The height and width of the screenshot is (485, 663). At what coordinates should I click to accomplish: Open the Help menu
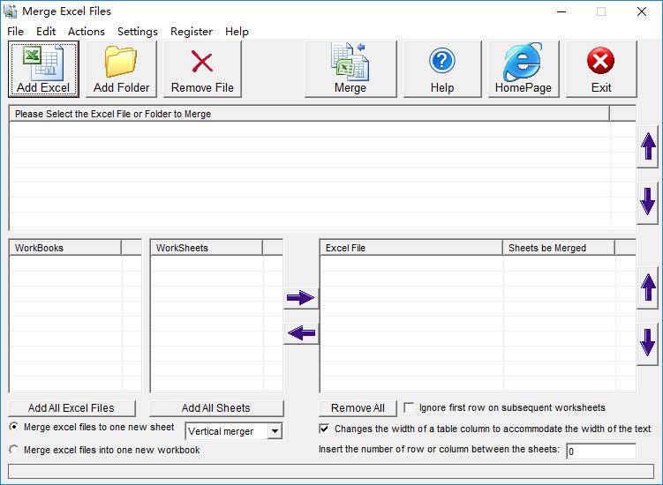tap(237, 32)
